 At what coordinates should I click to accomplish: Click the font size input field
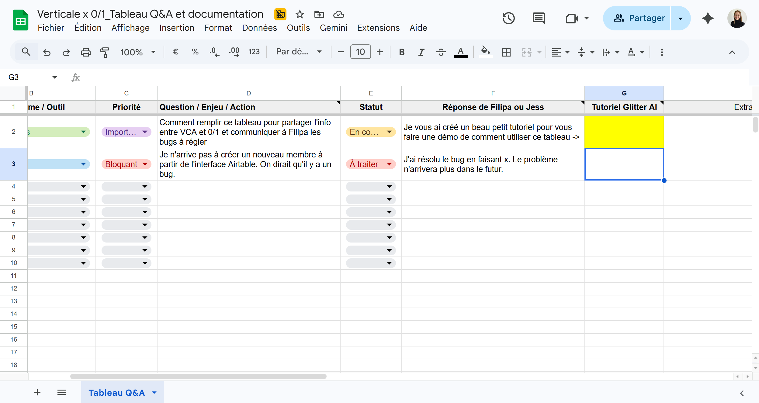[360, 52]
